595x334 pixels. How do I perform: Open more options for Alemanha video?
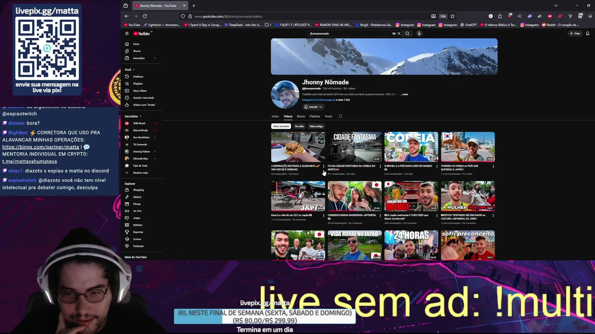(x=324, y=166)
